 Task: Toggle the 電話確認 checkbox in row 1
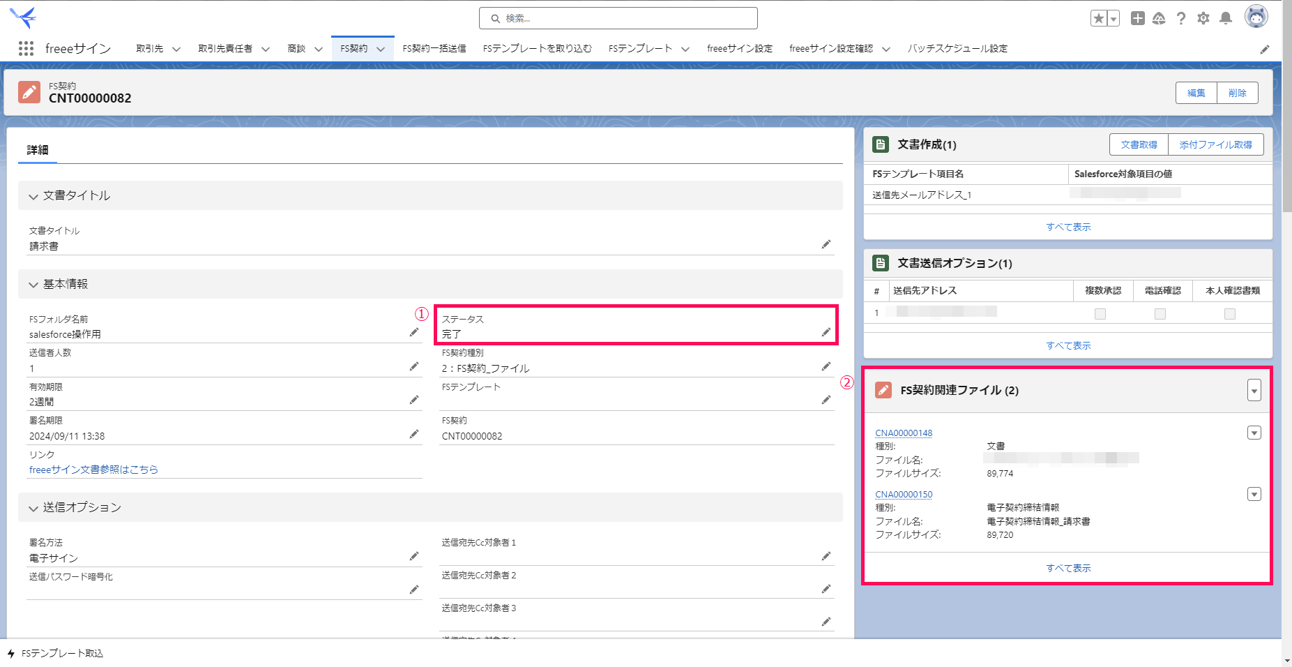tap(1160, 314)
